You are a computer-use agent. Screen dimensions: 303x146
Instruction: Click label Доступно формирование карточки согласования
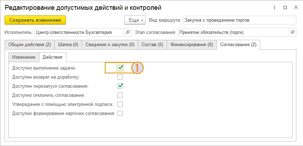63,113
